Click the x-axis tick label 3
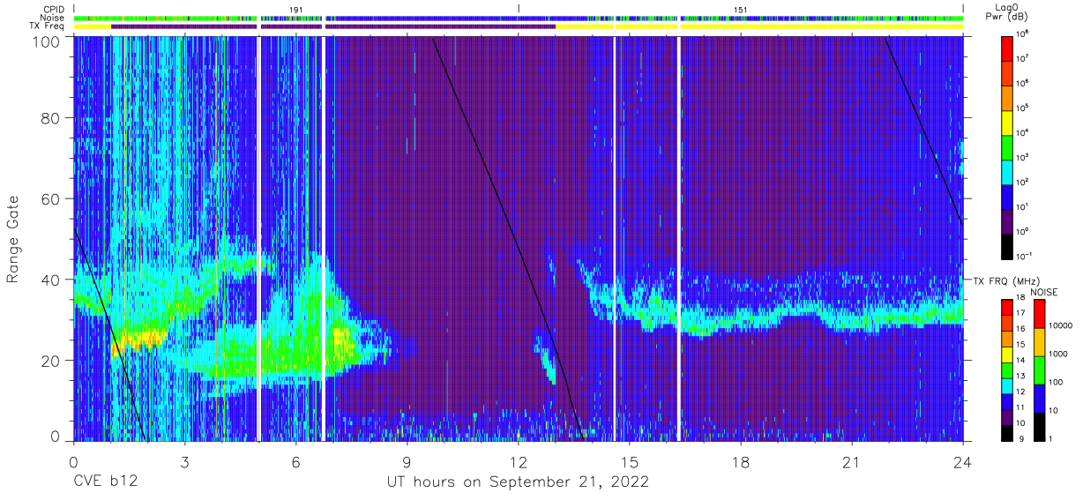 coord(184,463)
